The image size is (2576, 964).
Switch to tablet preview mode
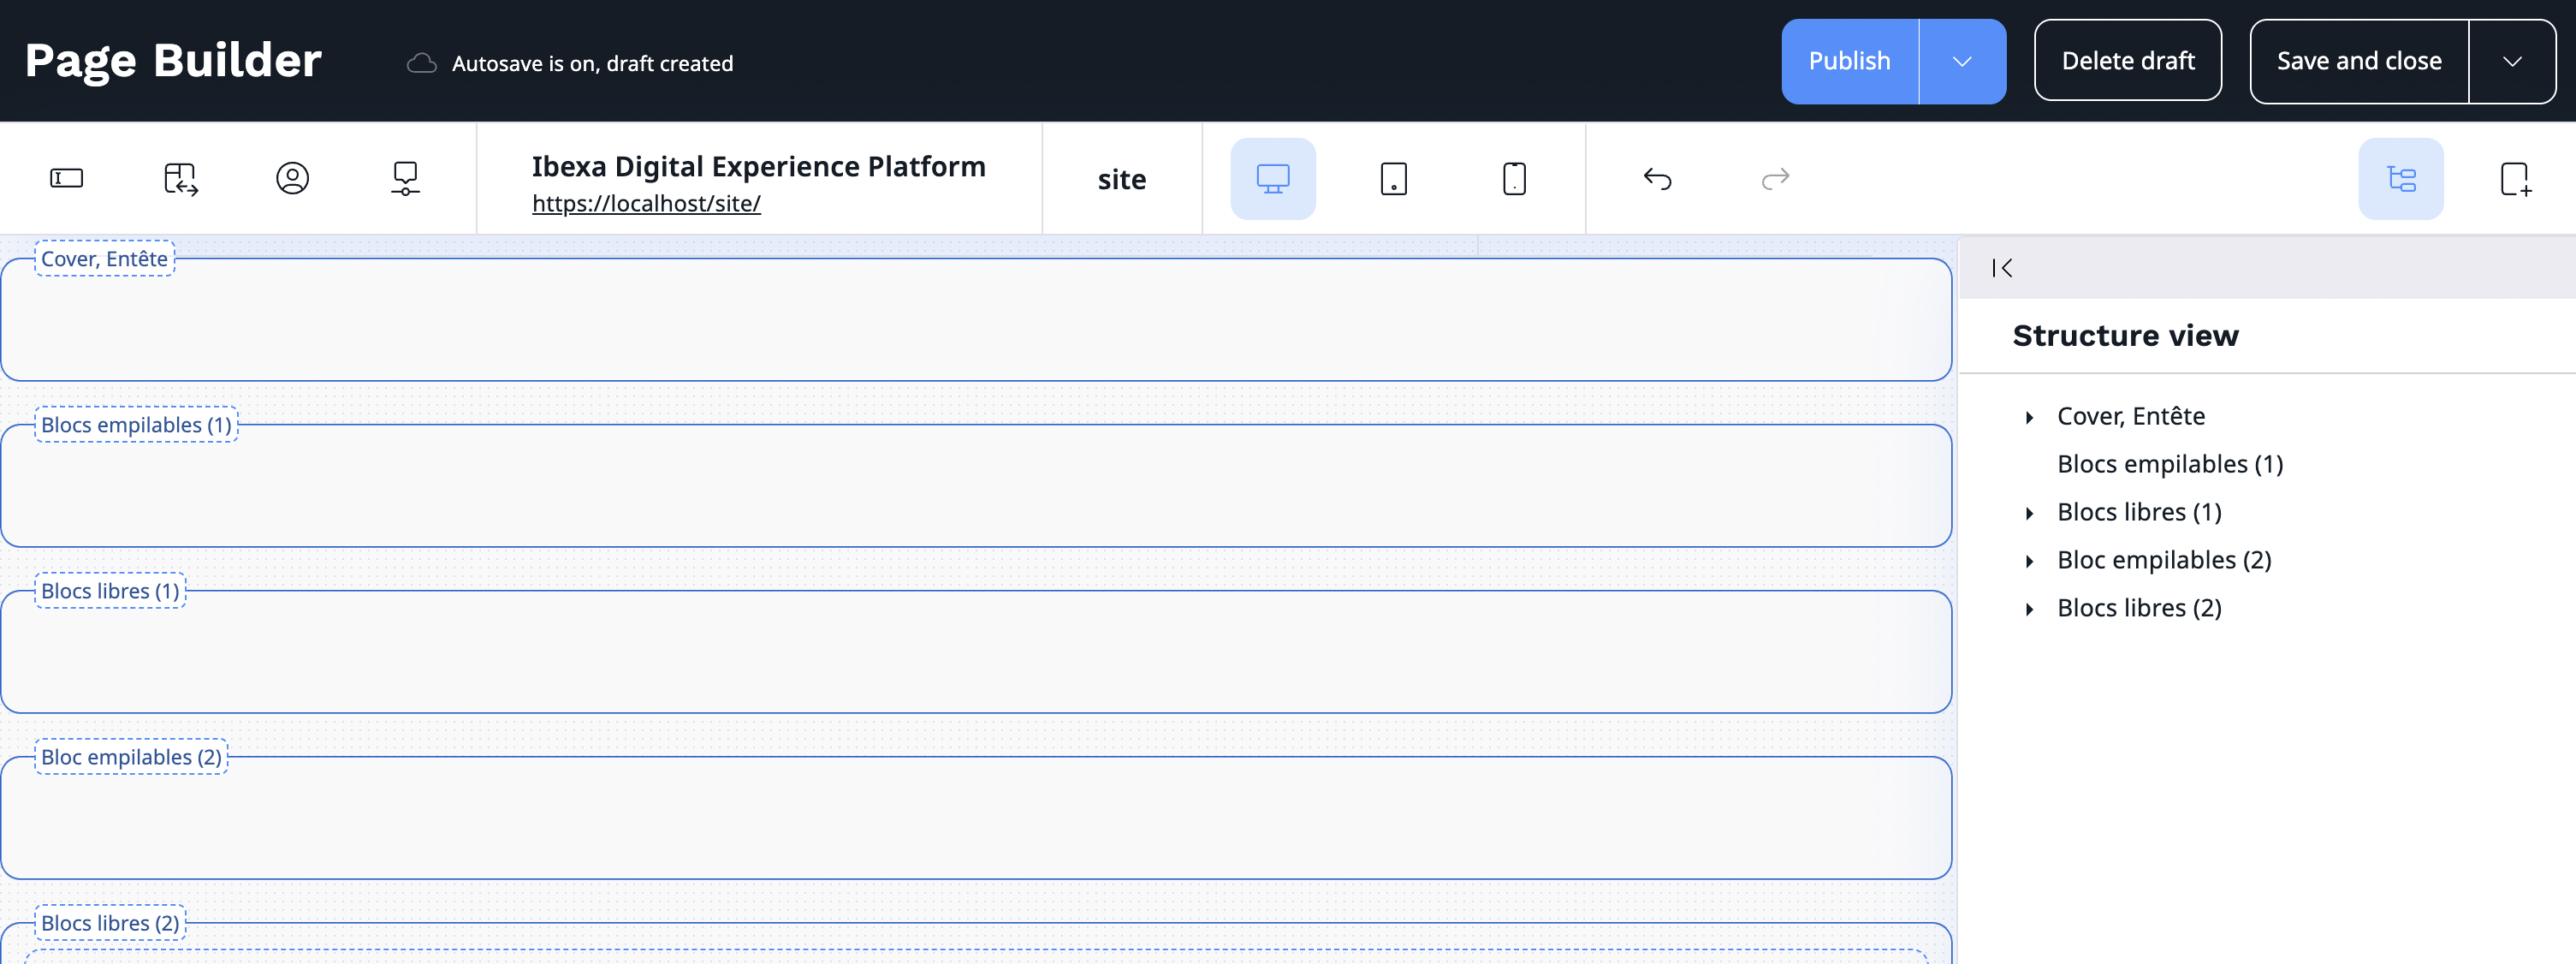1393,179
